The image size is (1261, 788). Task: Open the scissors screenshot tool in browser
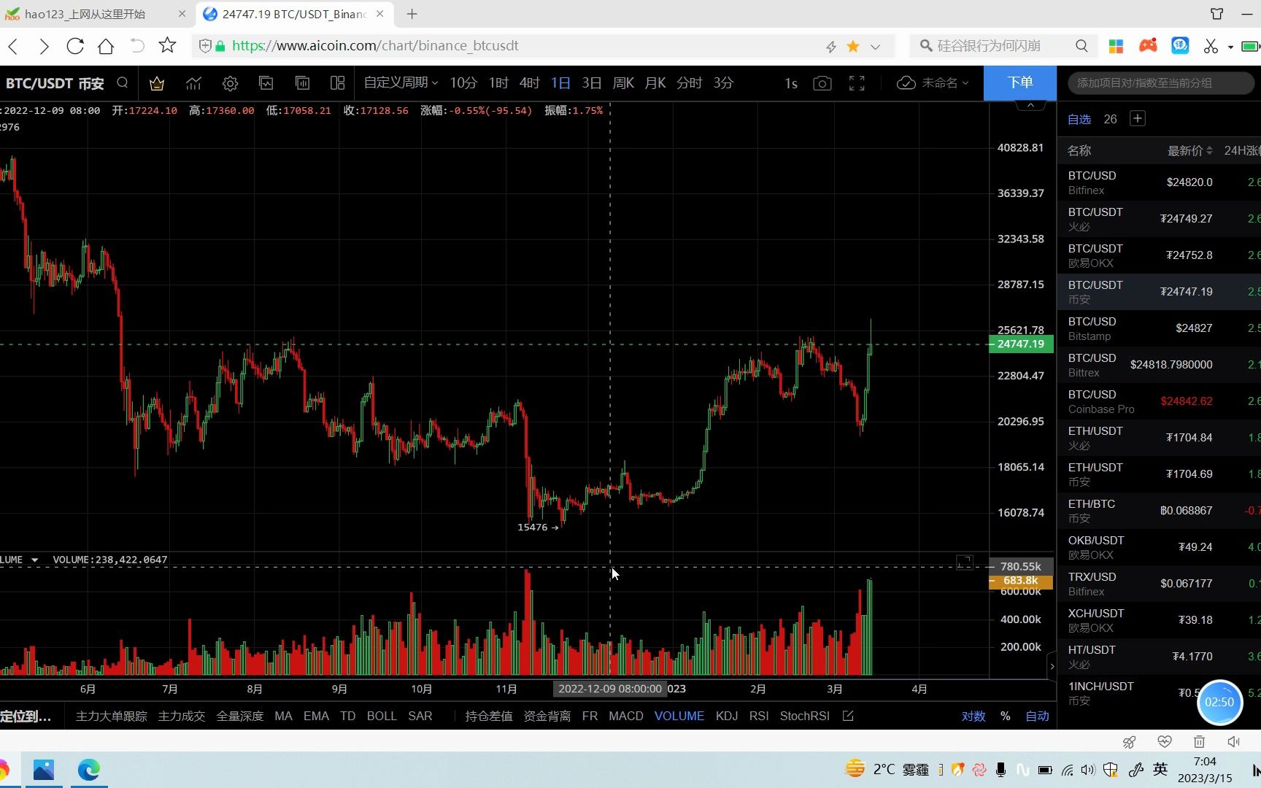(x=1211, y=46)
